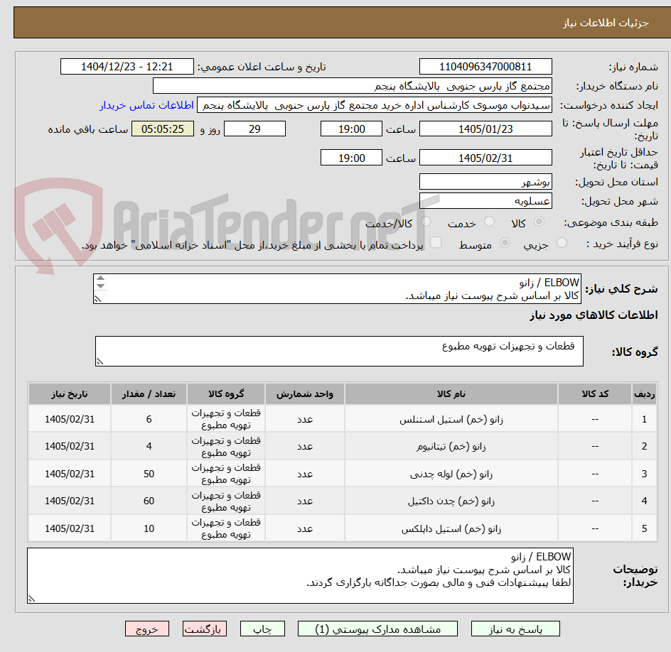Click the announcement date field 1404/12/23 - 12:21
This screenshot has height=652, width=671.
(127, 67)
